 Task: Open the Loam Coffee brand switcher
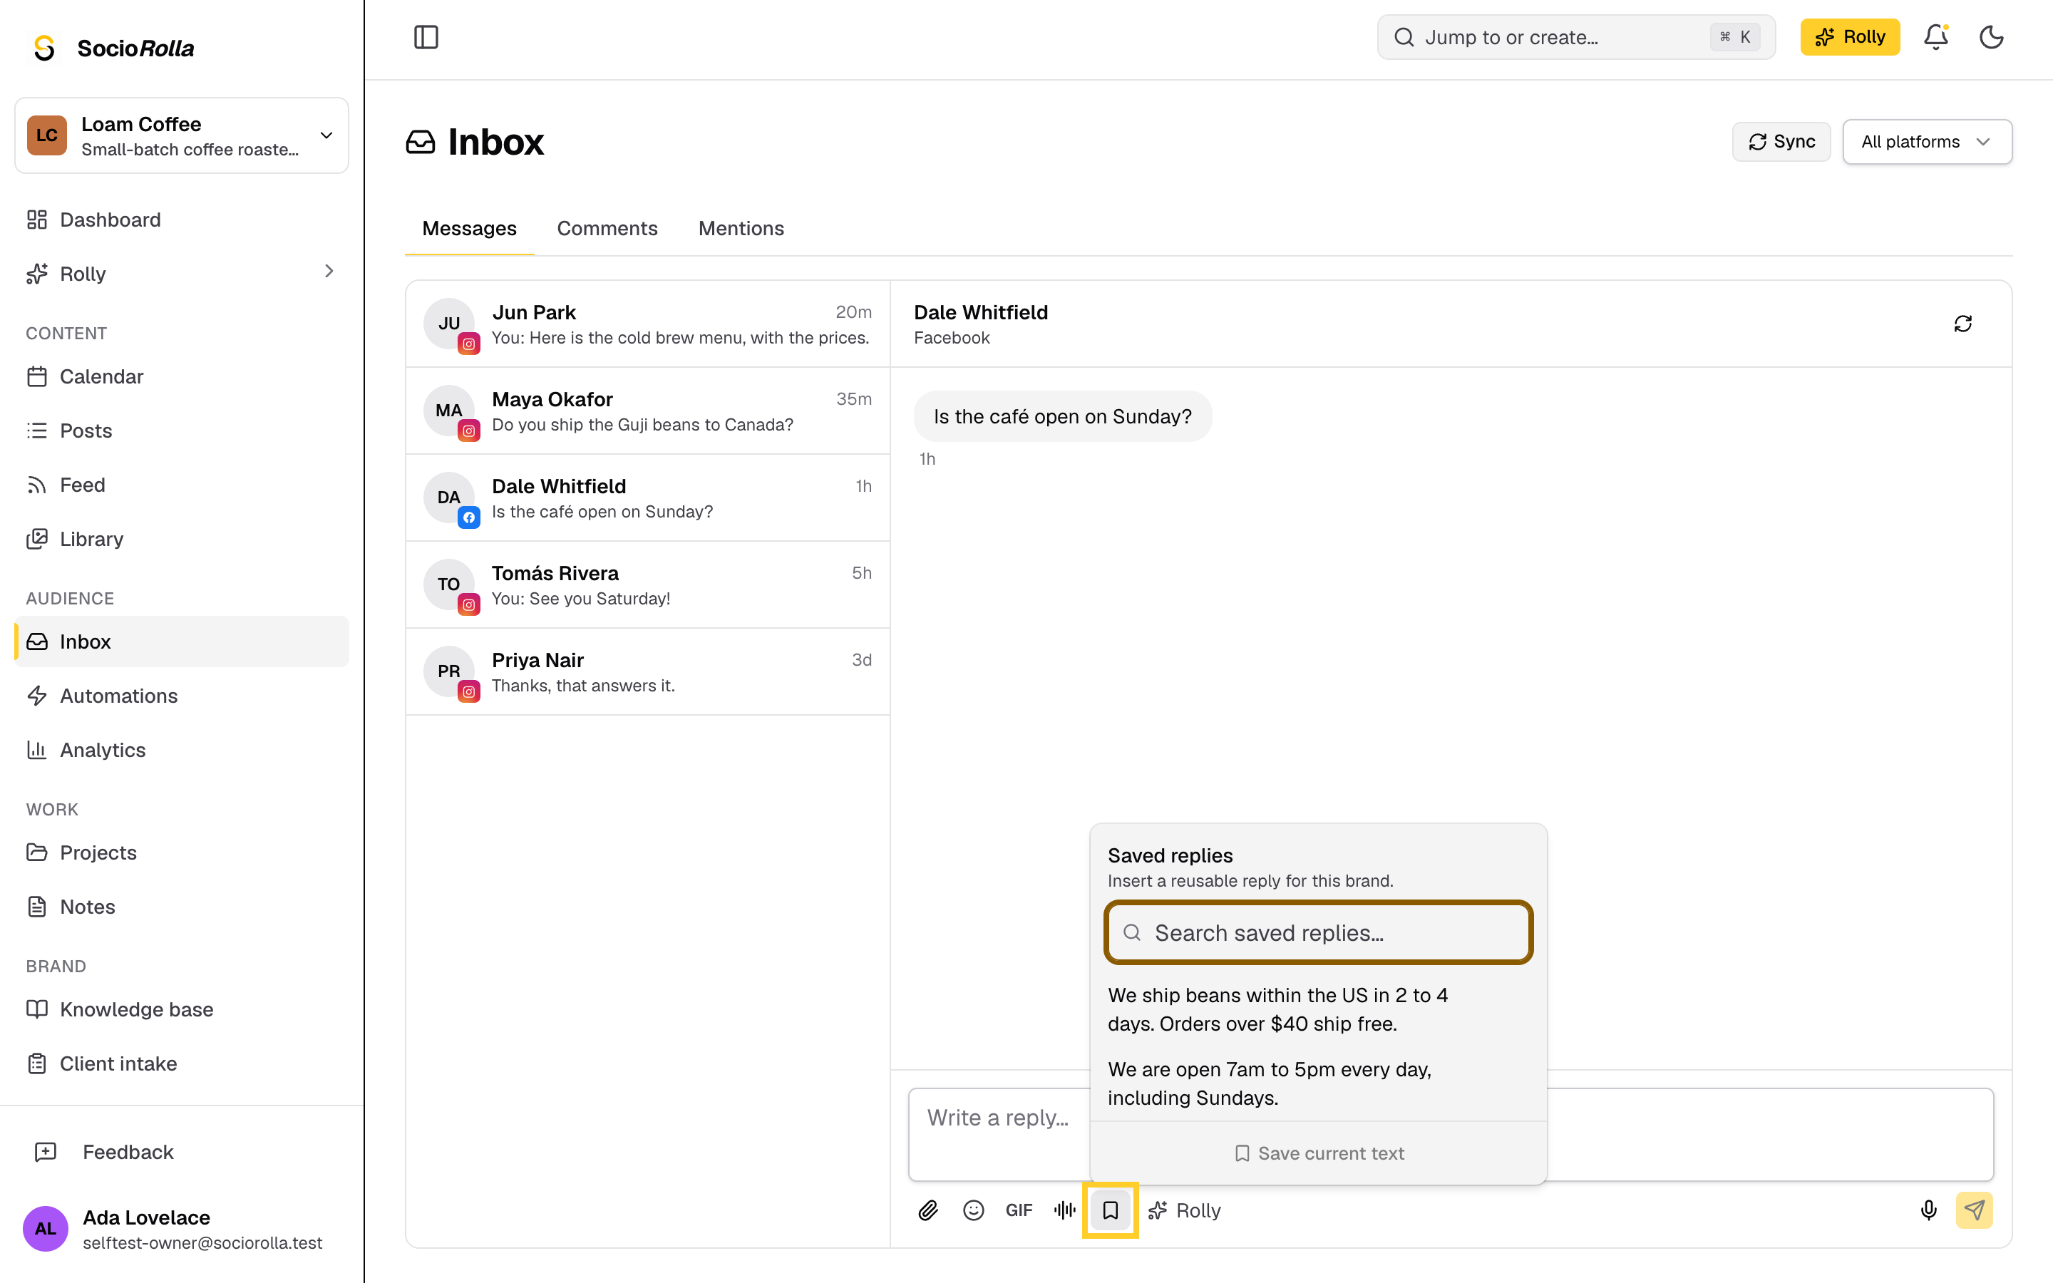coord(182,135)
